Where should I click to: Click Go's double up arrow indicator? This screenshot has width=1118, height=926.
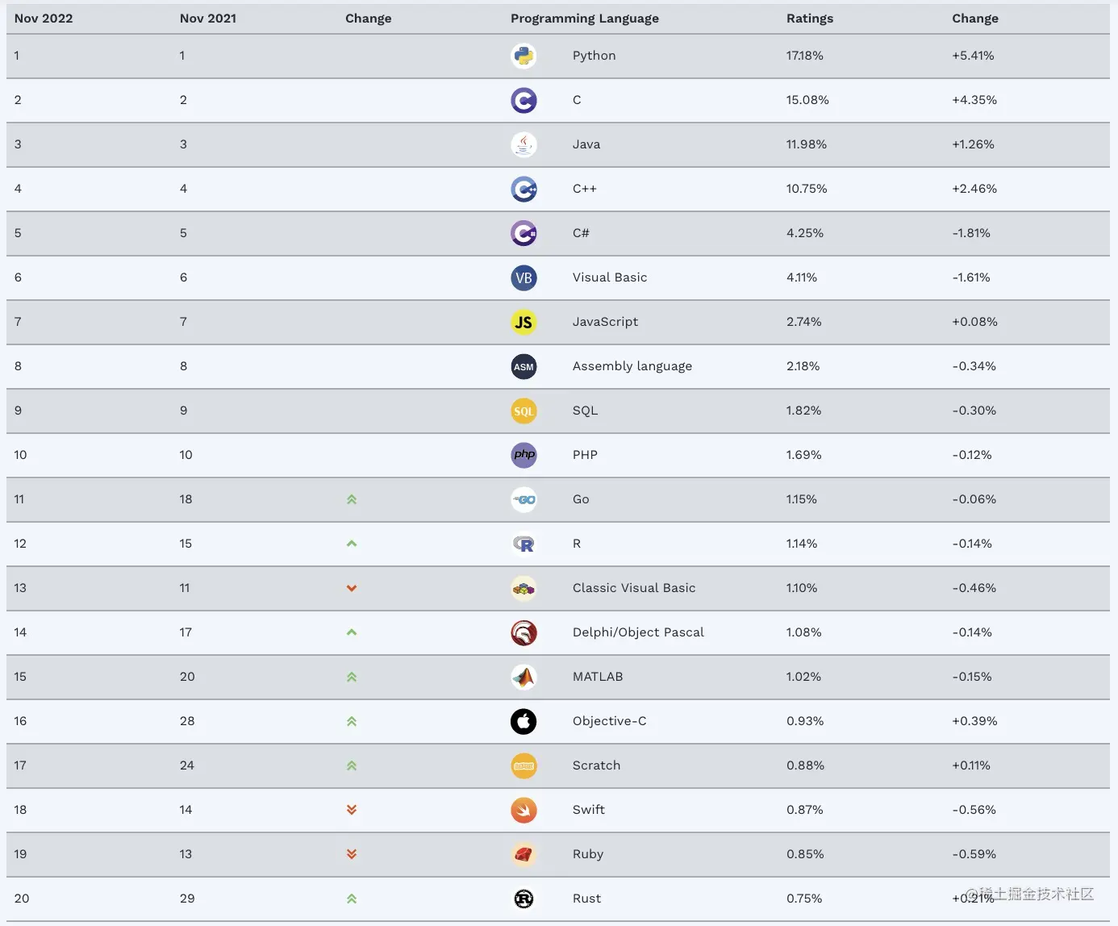pos(352,499)
